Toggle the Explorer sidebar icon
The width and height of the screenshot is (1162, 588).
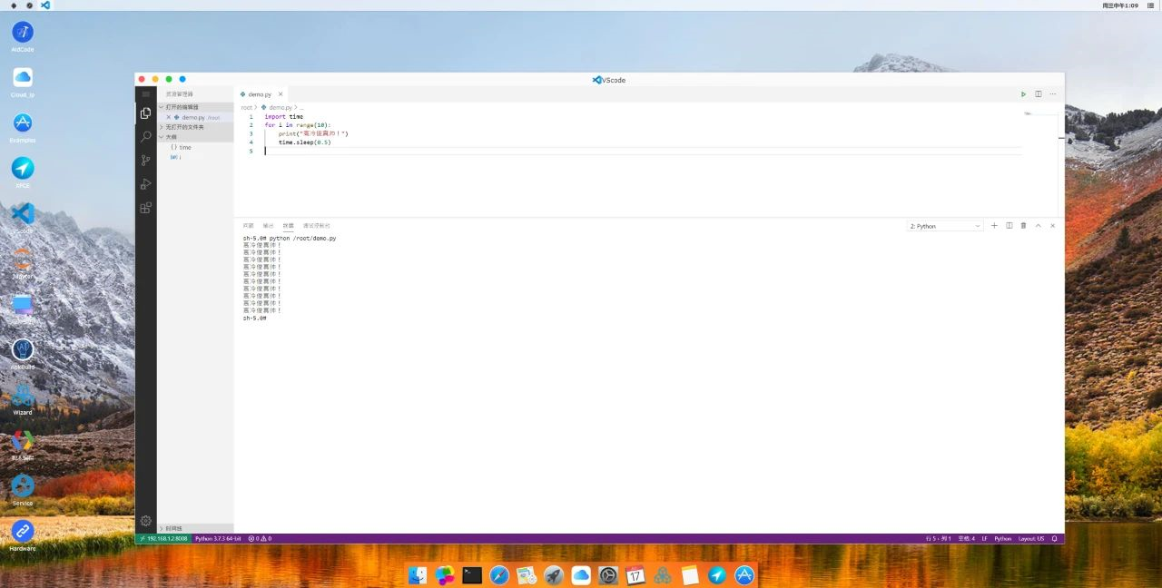tap(145, 113)
